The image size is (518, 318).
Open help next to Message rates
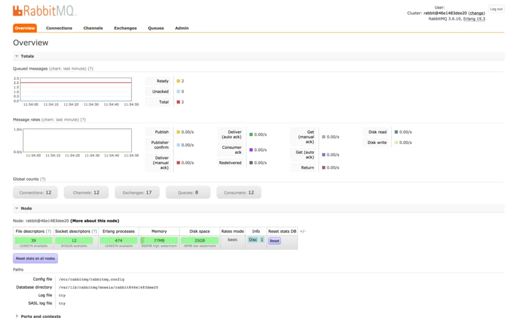point(83,120)
